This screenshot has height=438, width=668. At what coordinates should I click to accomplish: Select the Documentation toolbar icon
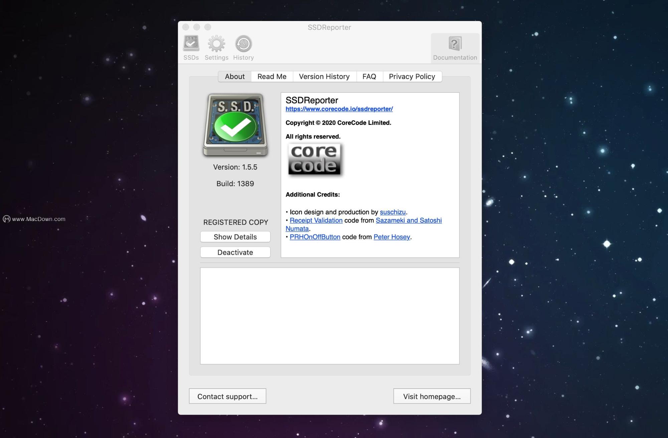455,48
